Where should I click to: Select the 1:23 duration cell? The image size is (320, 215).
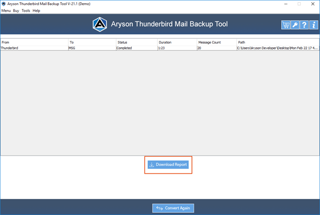click(177, 48)
